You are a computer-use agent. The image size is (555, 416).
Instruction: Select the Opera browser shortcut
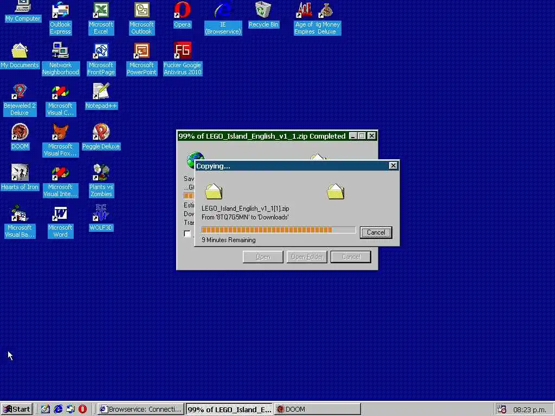click(x=182, y=15)
